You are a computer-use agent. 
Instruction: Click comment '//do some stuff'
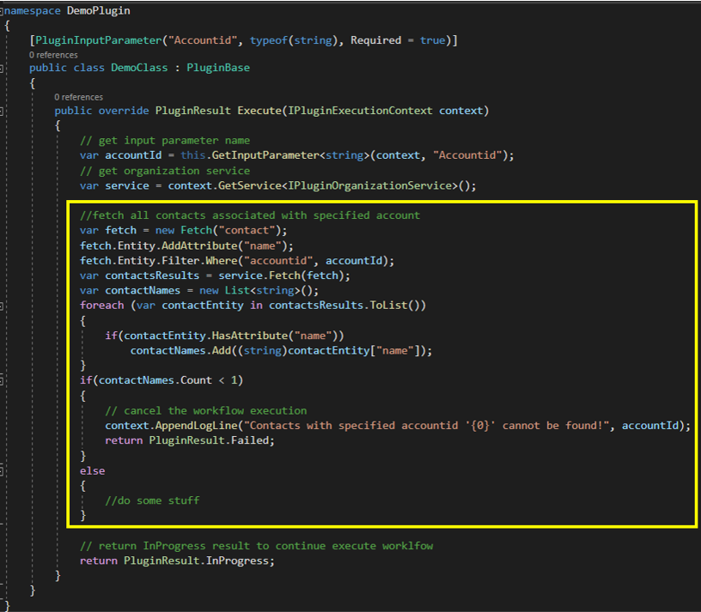152,500
